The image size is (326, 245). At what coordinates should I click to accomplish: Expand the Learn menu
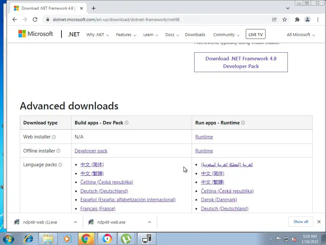coord(151,35)
